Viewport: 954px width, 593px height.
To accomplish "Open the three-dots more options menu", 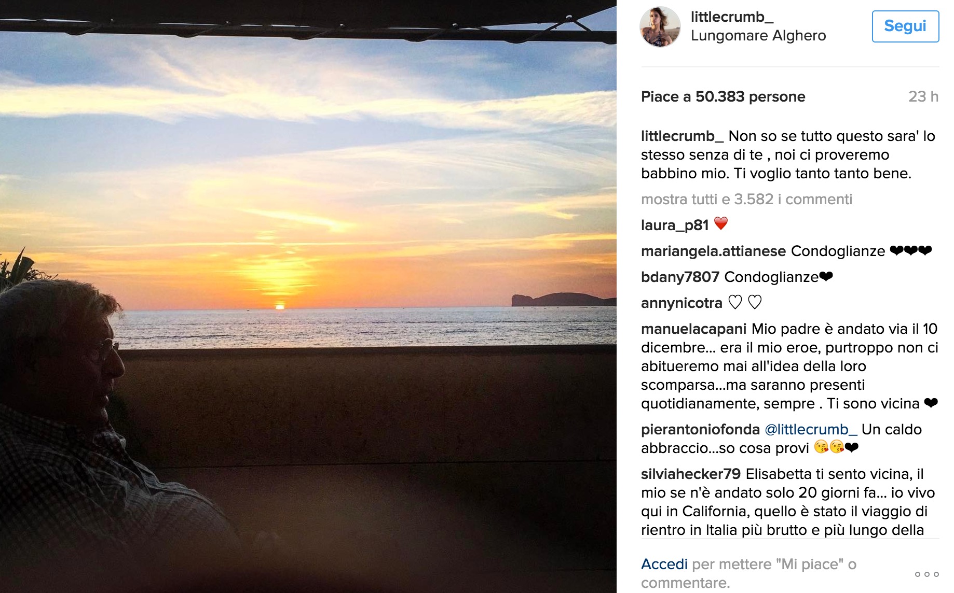I will (x=926, y=574).
